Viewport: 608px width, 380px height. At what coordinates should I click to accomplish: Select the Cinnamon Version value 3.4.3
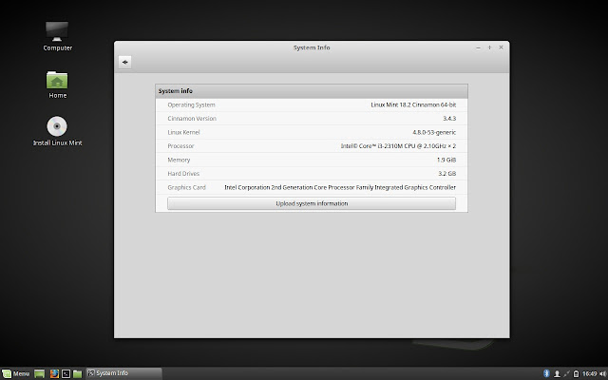point(449,119)
